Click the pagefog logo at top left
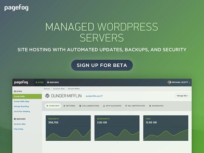Screen dimensions: 204x153 (x=16, y=8)
